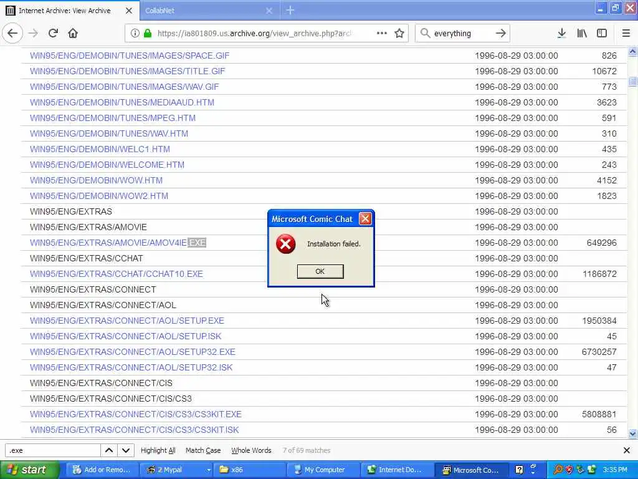
Task: Show site information icon in address bar
Action: (135, 34)
